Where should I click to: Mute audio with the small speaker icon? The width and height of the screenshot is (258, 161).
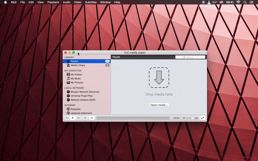coord(184,118)
